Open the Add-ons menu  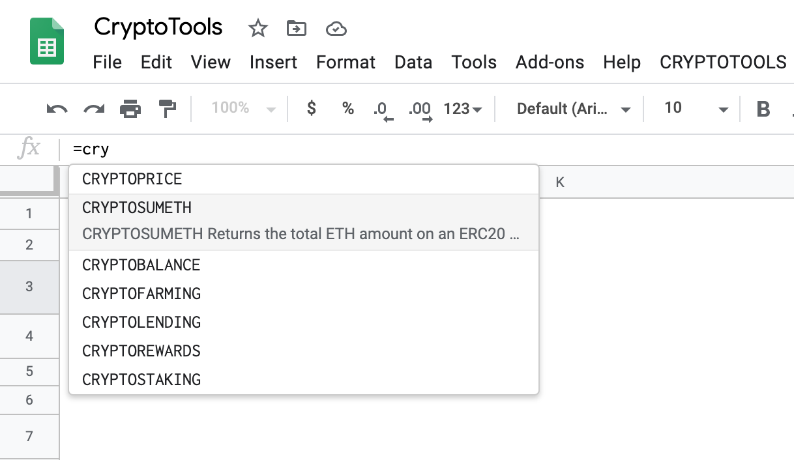550,62
